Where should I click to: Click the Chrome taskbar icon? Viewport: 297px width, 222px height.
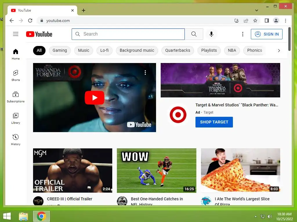(41, 216)
